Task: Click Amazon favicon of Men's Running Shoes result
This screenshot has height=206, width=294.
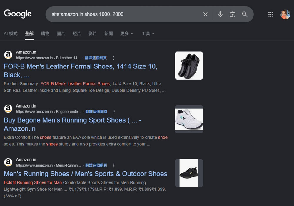Action: [x=8, y=162]
